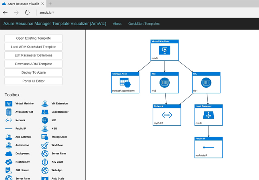The image size is (259, 180).
Task: Select the NIC toolbox icon
Action: click(x=45, y=120)
